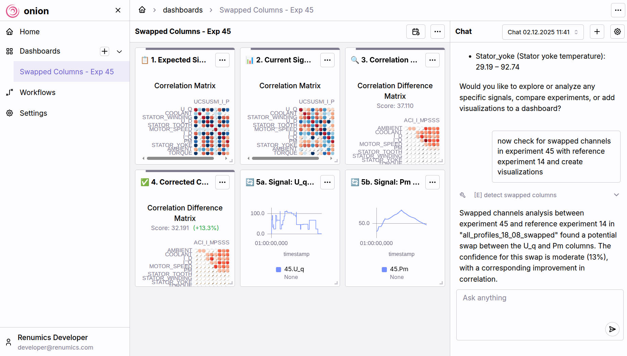627x356 pixels.
Task: Add a new dashboard with plus icon
Action: click(104, 51)
